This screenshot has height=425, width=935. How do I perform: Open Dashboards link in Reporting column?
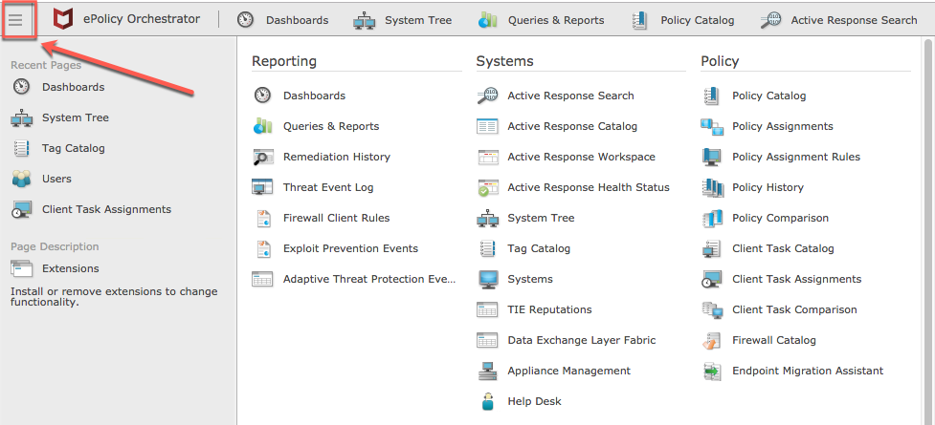click(x=314, y=96)
